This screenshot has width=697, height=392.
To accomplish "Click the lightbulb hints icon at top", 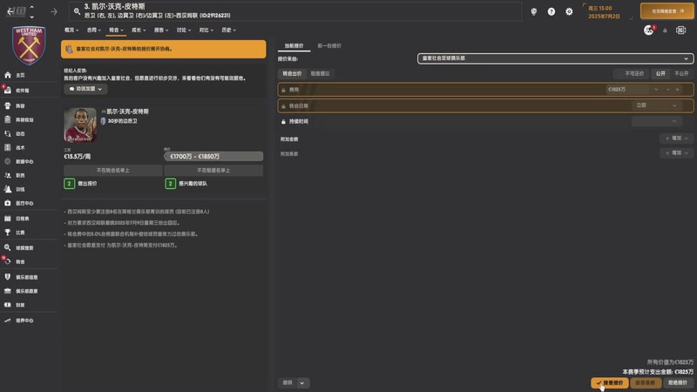I will [533, 12].
